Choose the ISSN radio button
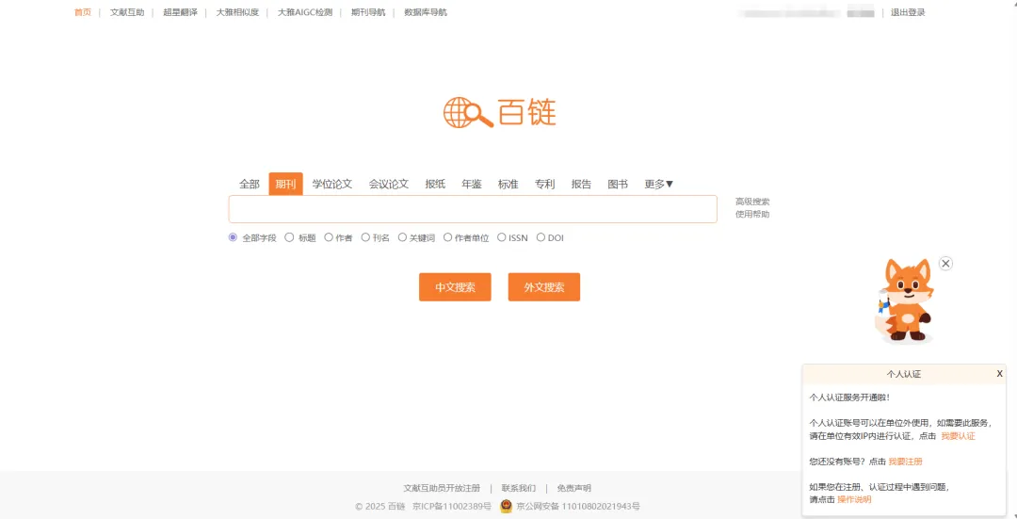Image resolution: width=1017 pixels, height=519 pixels. 502,238
